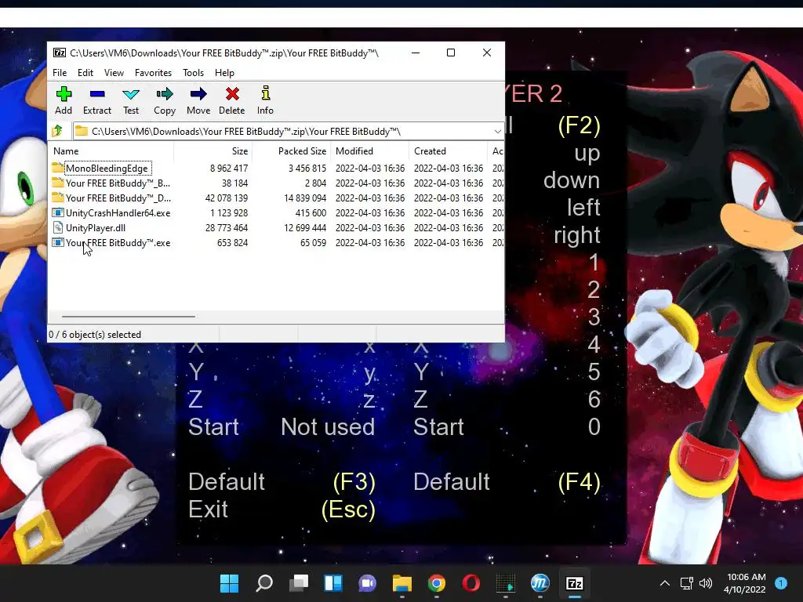Open the volume control tray icon
Image resolution: width=803 pixels, height=602 pixels.
(706, 583)
